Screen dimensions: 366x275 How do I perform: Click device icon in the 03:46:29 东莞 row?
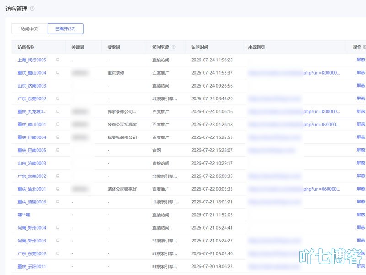point(58,99)
